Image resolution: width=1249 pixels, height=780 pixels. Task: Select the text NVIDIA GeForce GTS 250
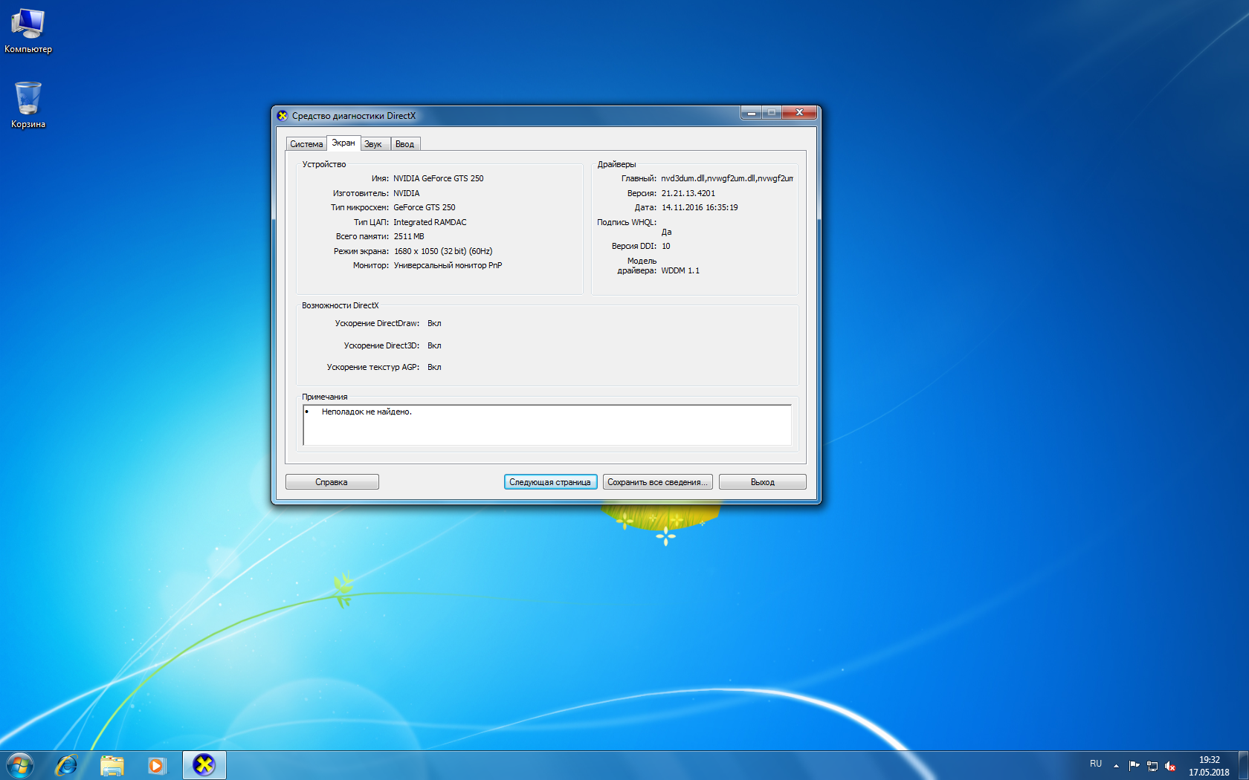pyautogui.click(x=439, y=178)
